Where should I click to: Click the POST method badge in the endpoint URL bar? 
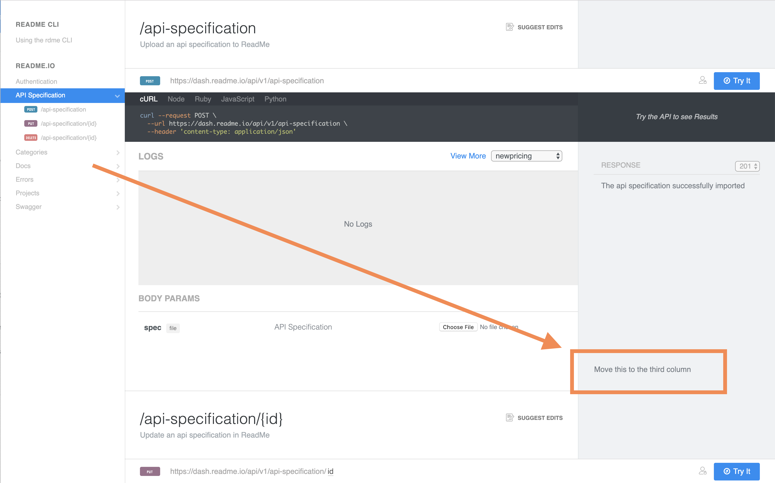(x=150, y=81)
